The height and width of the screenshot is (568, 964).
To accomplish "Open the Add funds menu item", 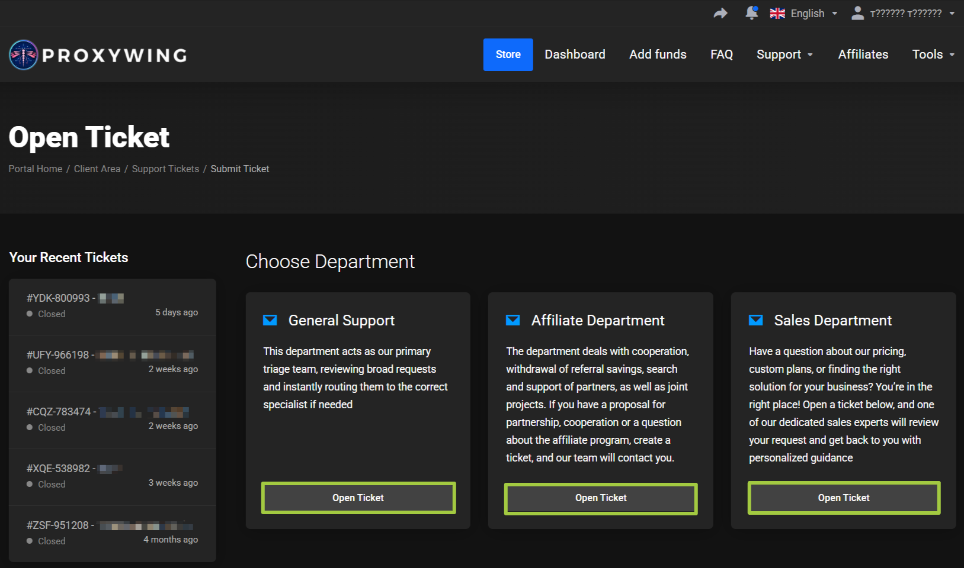I will 658,54.
